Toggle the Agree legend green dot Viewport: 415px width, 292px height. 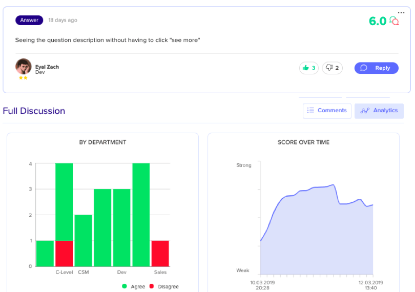pos(125,286)
